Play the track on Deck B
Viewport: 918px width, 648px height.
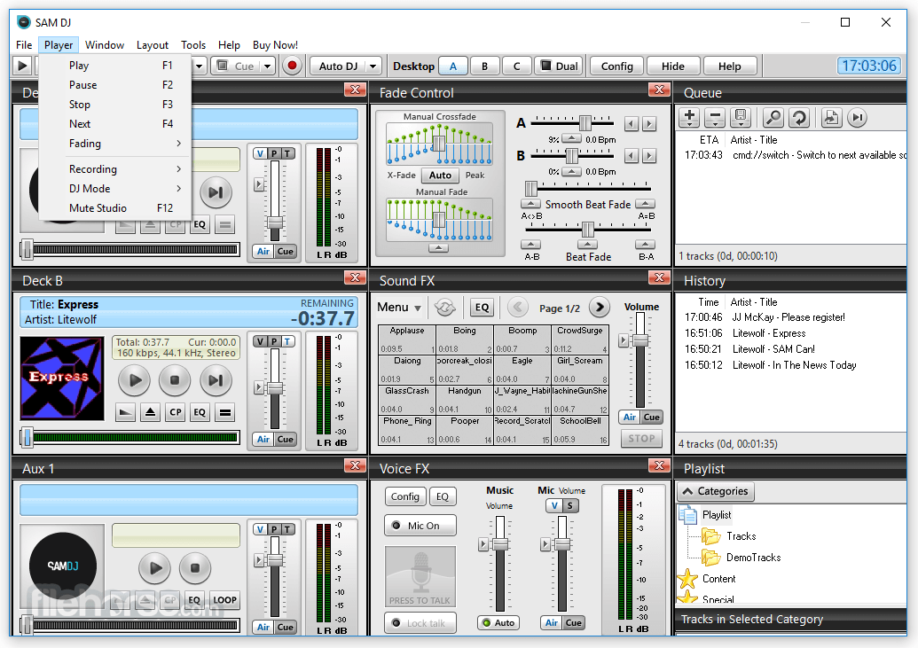(135, 380)
